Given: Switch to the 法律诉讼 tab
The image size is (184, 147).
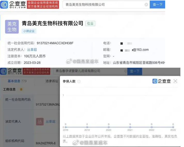Looking at the screenshot, I should click(x=52, y=81).
